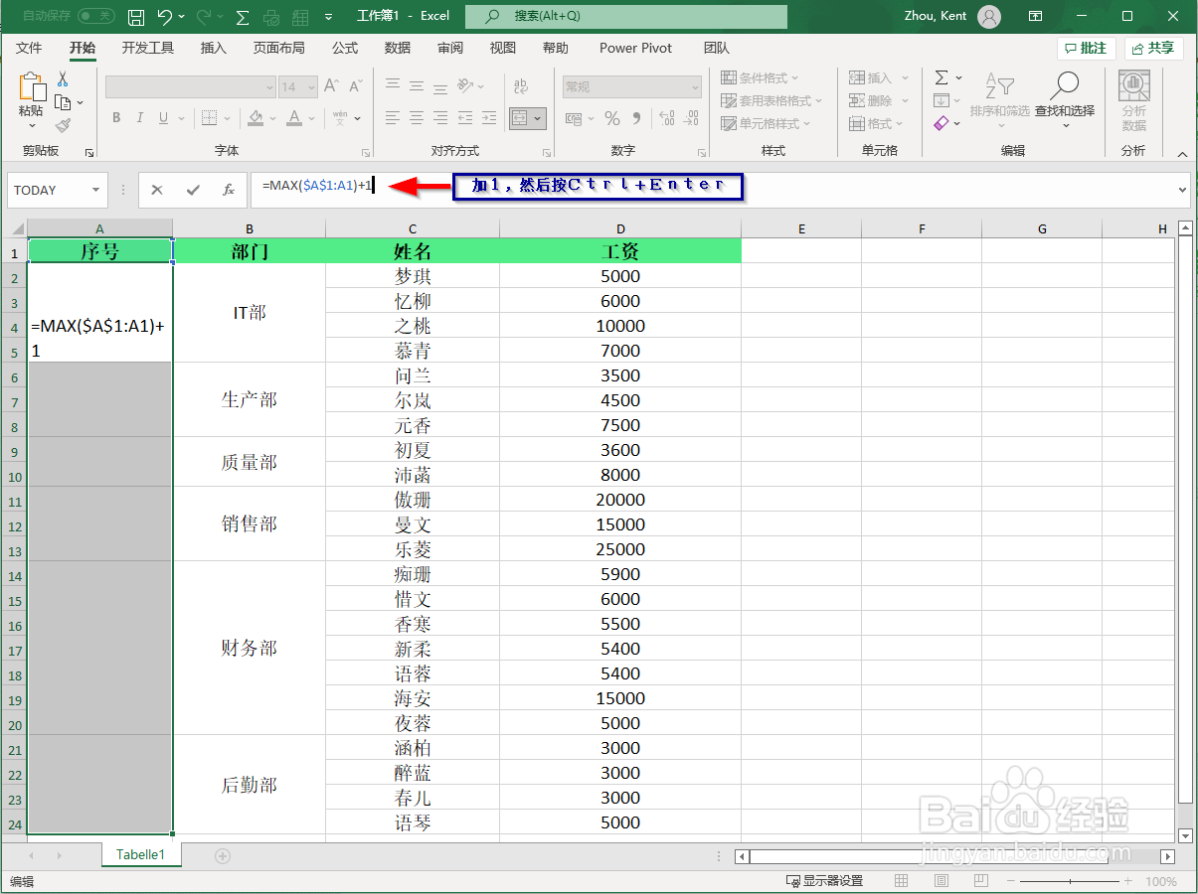Image resolution: width=1198 pixels, height=894 pixels.
Task: Click the Ribbon Display Options icon
Action: [x=1035, y=16]
